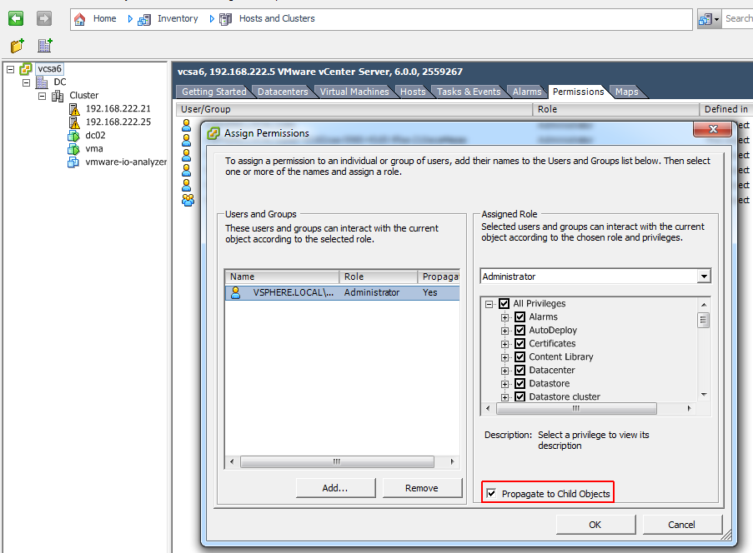This screenshot has width=753, height=553.
Task: Collapse the DC tree node
Action: click(27, 82)
